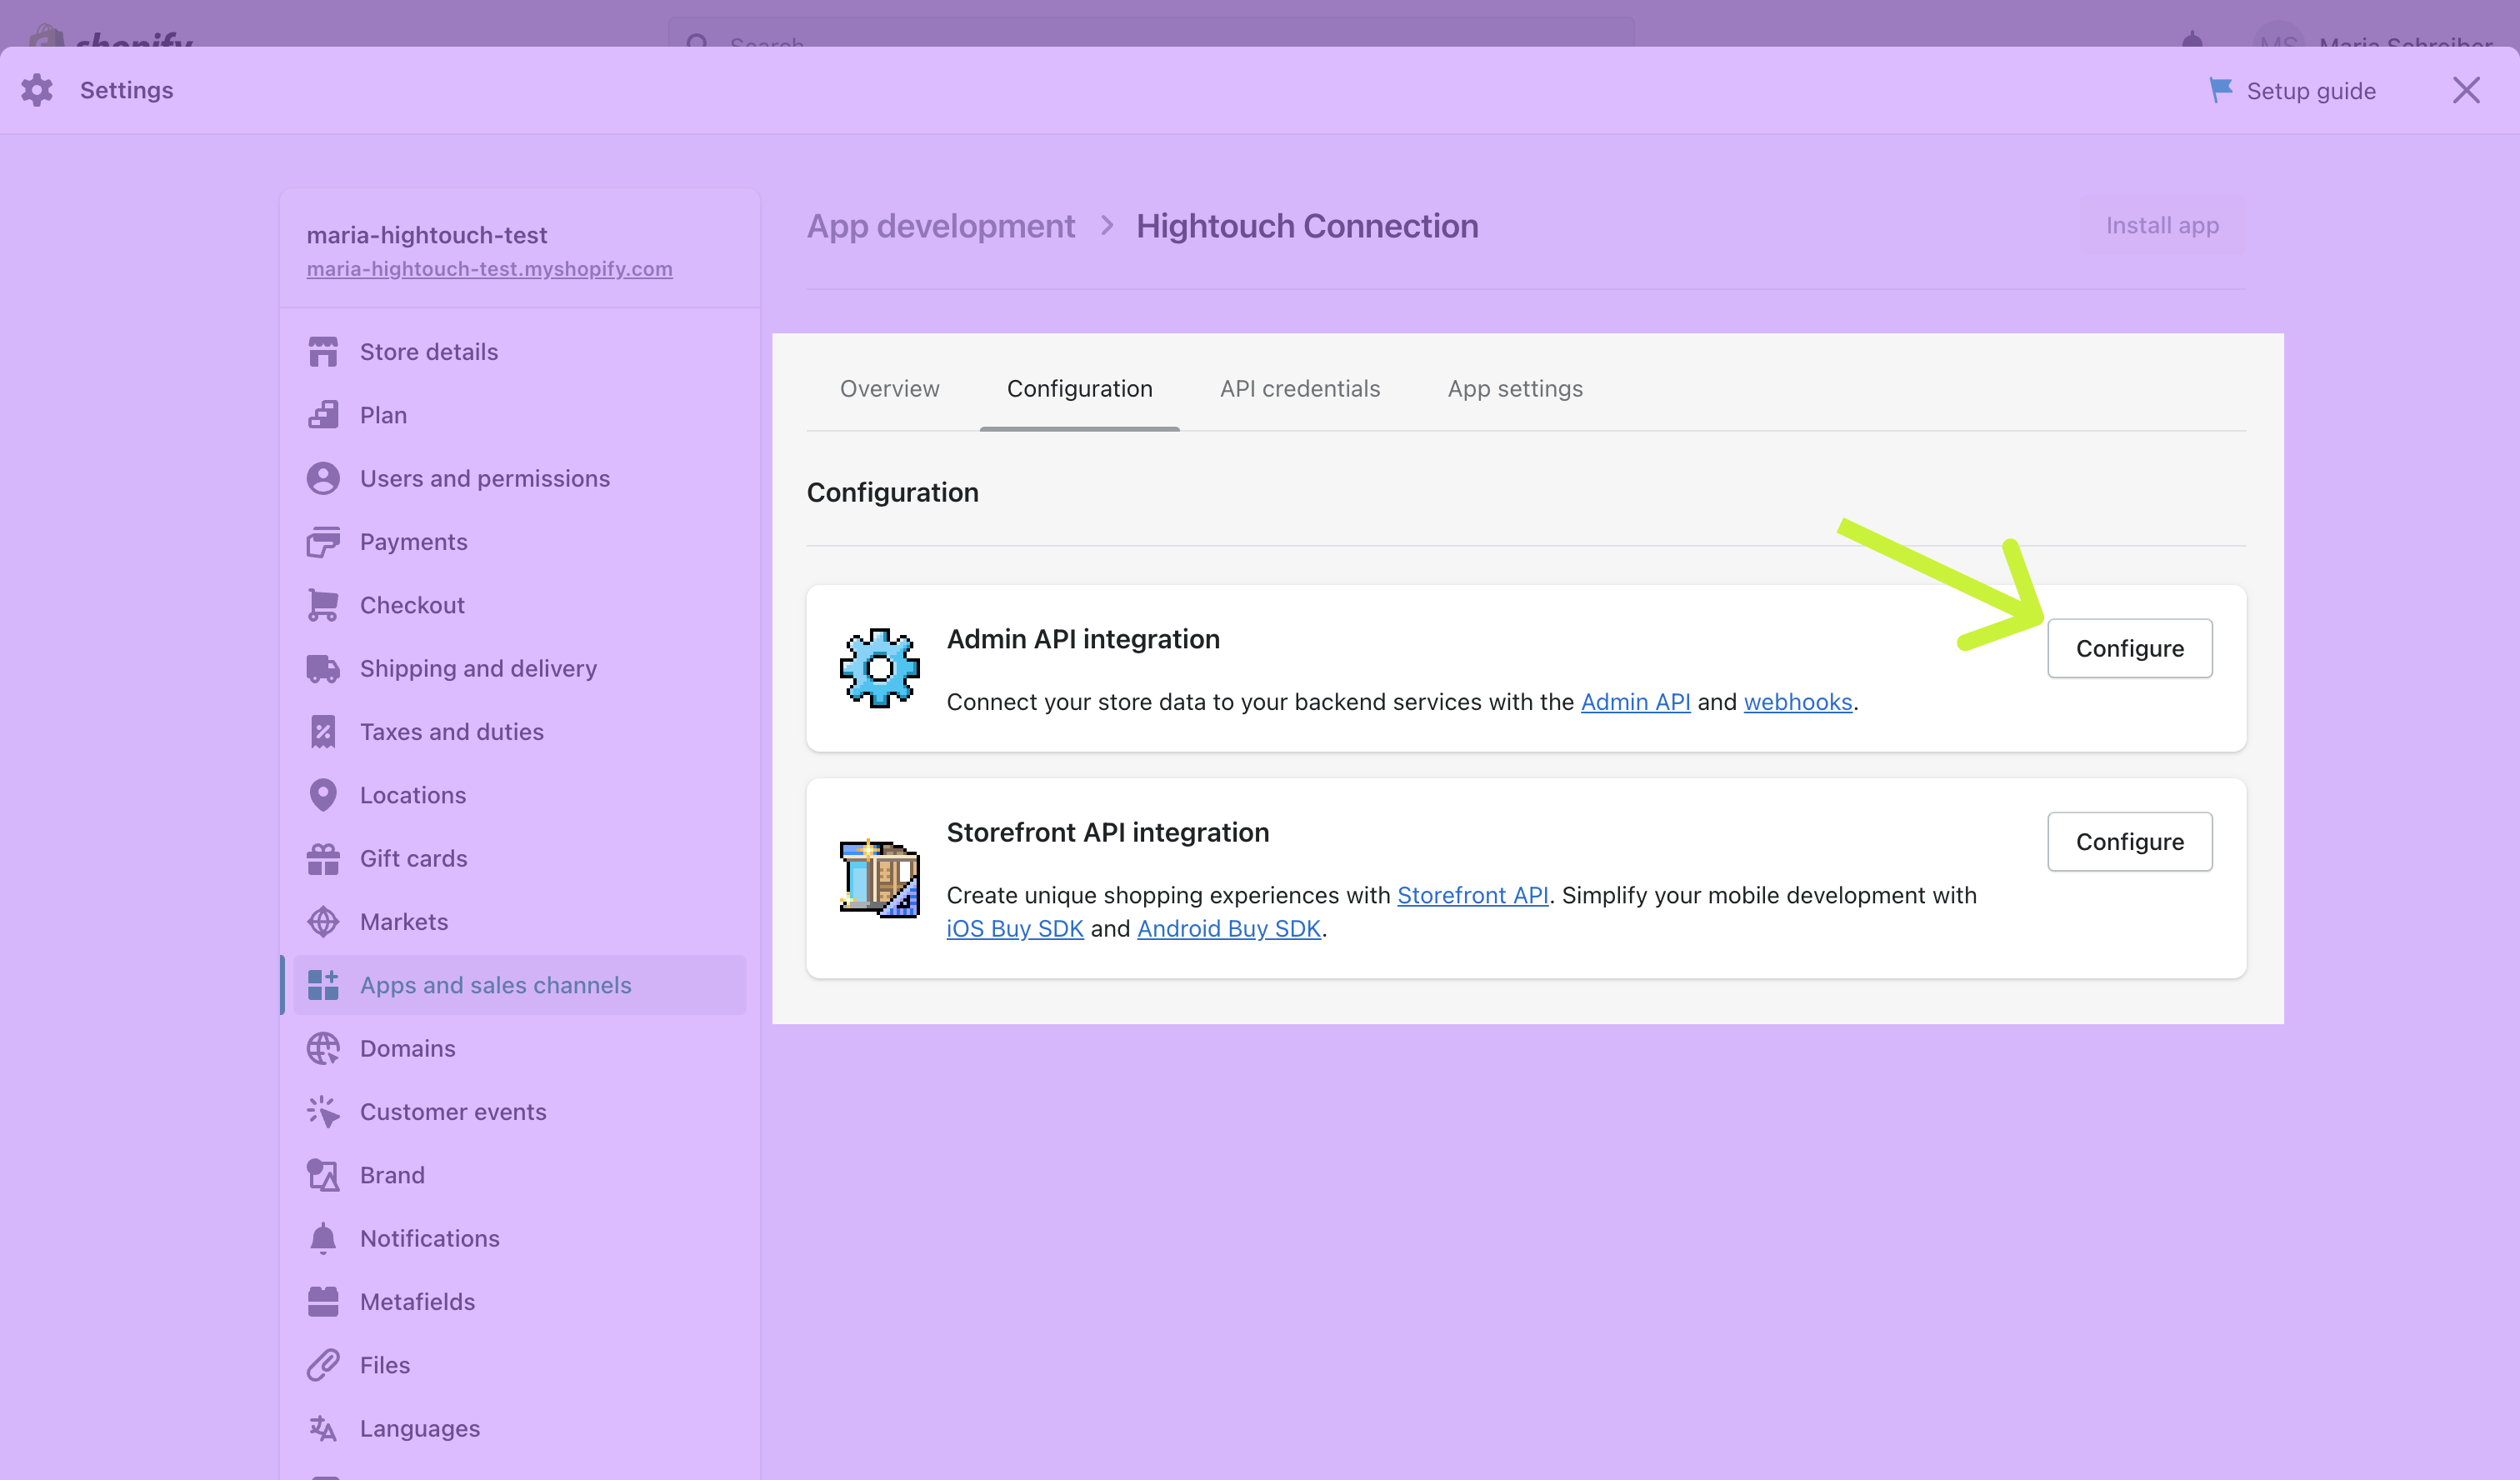This screenshot has height=1480, width=2520.
Task: Open Brand settings
Action: 519,1175
